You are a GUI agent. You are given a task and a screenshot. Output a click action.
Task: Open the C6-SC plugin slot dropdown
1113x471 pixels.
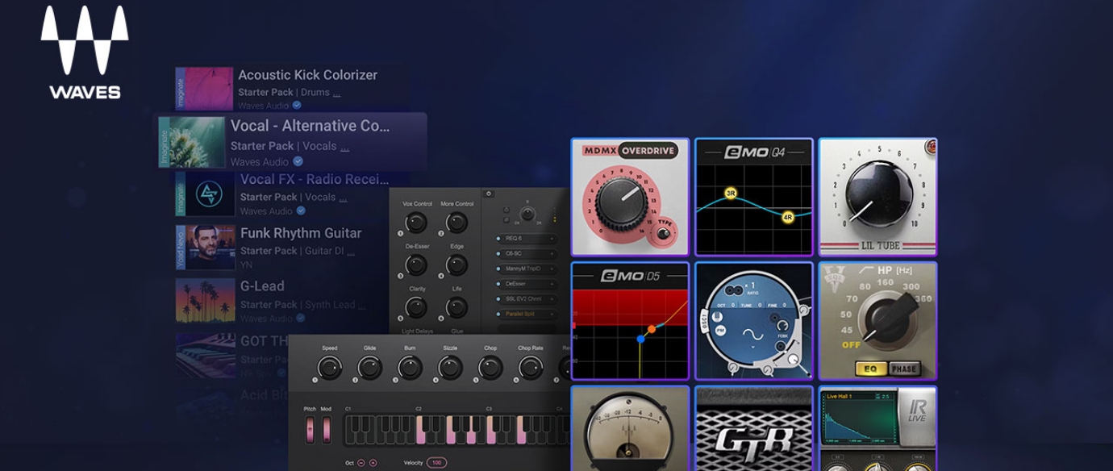[527, 253]
